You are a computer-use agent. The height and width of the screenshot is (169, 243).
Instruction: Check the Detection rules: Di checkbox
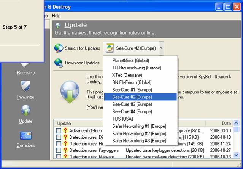click(59, 137)
